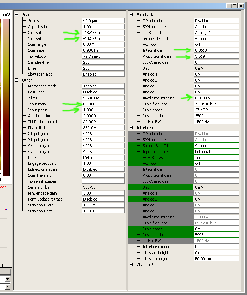
Task: Change Tip Bias Ctl from Analog 2
Action: (216, 33)
